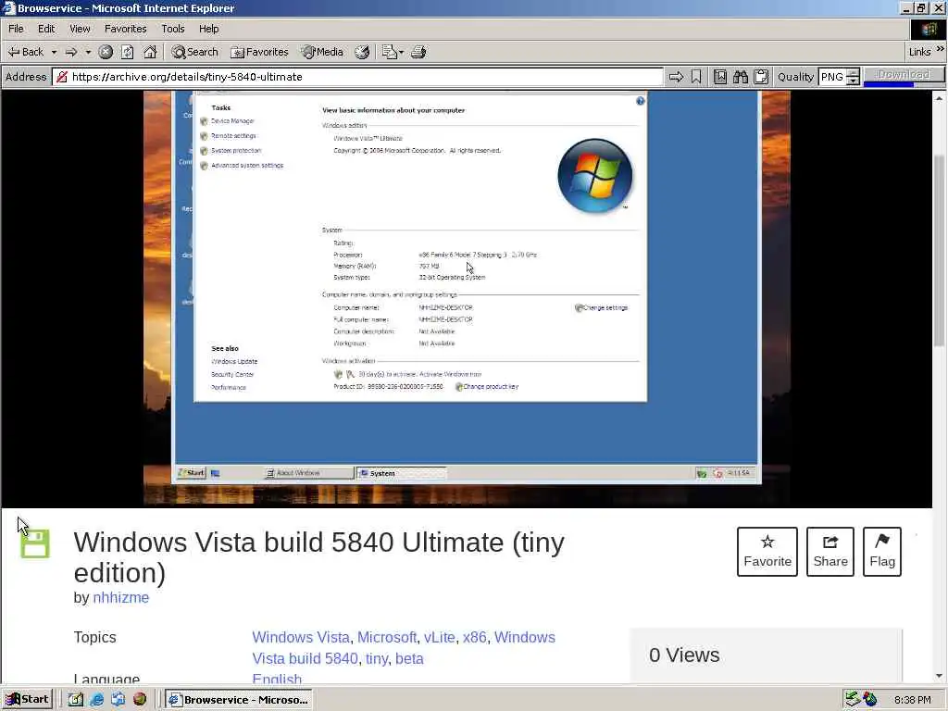Image resolution: width=948 pixels, height=711 pixels.
Task: Open the Tools menu
Action: pyautogui.click(x=172, y=29)
